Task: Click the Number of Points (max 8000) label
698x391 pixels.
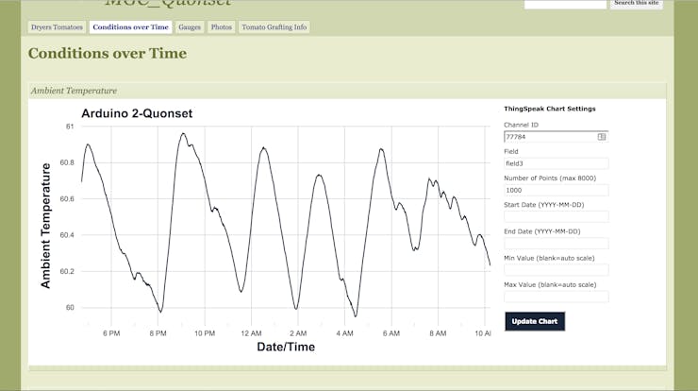Action: (550, 178)
